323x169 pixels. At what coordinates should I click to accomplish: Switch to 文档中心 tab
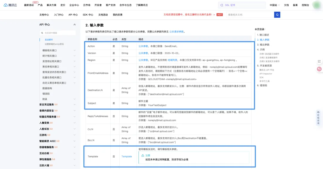(44, 15)
